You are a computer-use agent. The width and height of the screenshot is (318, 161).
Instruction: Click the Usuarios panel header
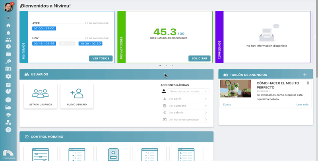click(x=116, y=75)
